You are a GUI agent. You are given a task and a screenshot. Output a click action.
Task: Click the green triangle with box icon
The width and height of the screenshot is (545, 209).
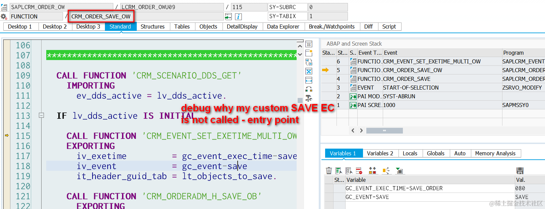[399, 171]
